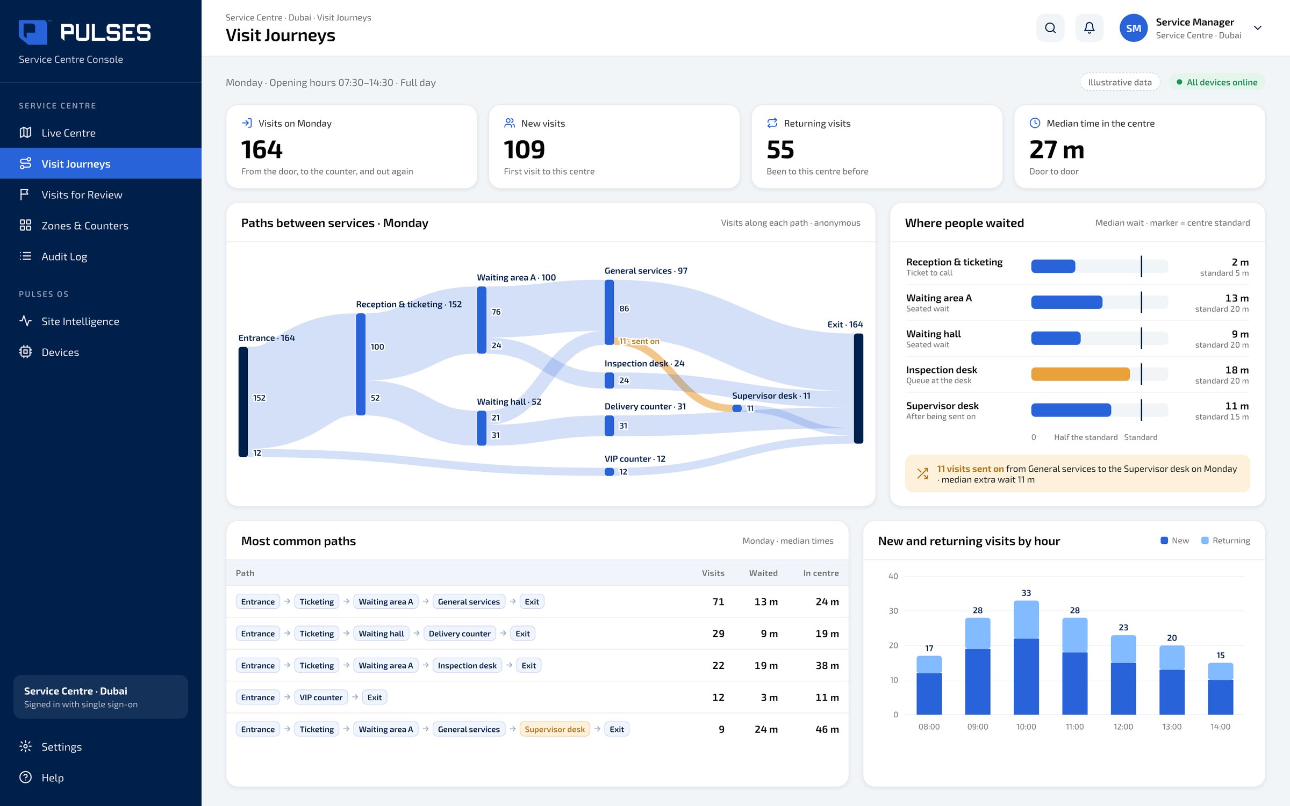Click the Inspection desk path chip
This screenshot has height=806, width=1290.
coord(467,665)
